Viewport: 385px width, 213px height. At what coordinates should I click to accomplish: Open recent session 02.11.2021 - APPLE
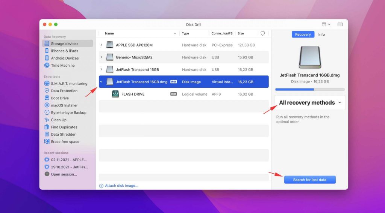[x=68, y=160]
